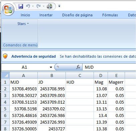Switch to the Insertar tab
This screenshot has height=131, width=136.
pyautogui.click(x=46, y=15)
